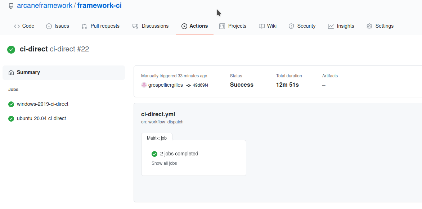The image size is (422, 209).
Task: Click the ci-direct.yml workflow file heading
Action: [158, 114]
